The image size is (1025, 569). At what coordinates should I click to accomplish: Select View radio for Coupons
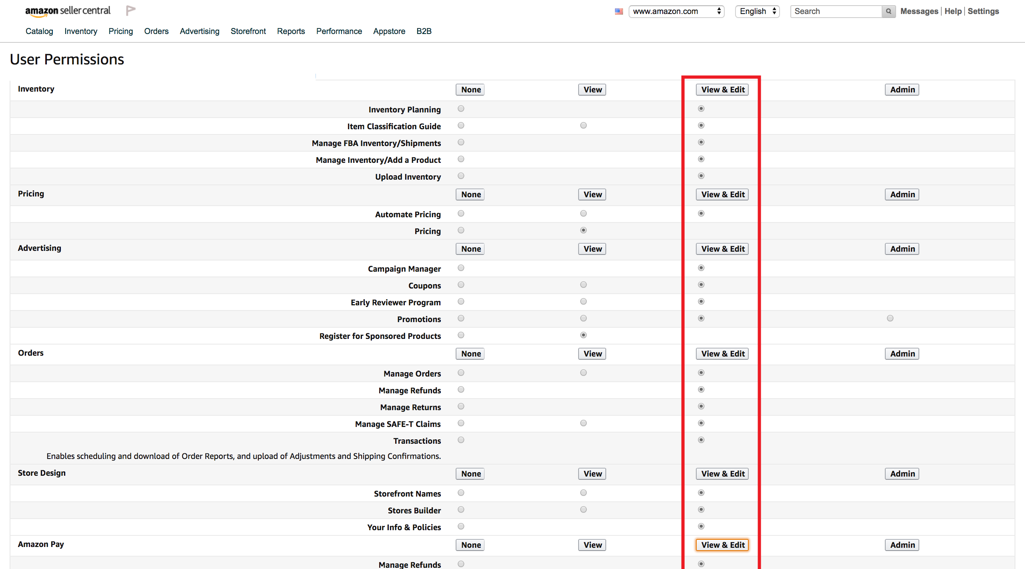(583, 285)
